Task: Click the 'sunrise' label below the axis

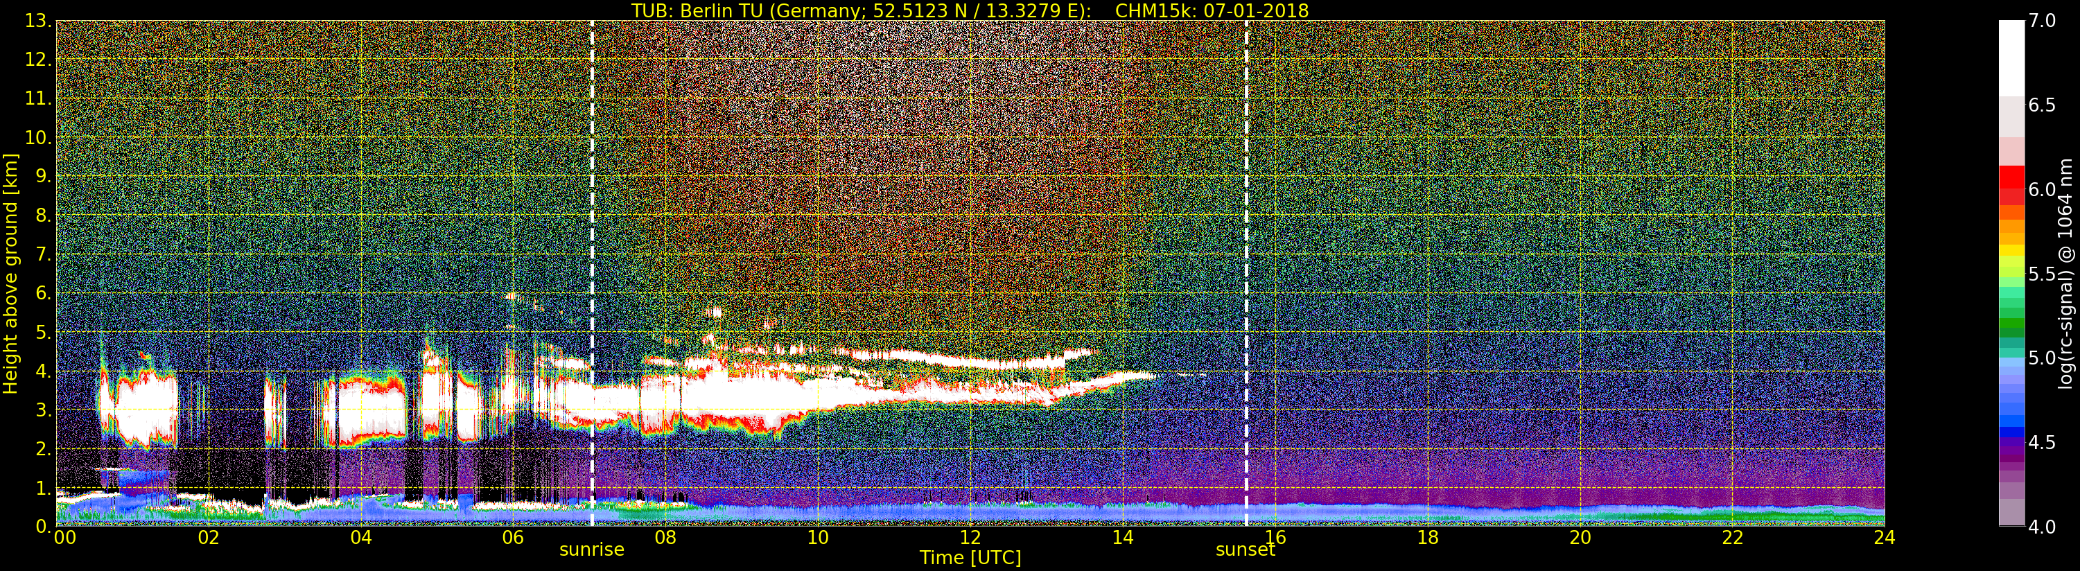Action: (x=592, y=550)
